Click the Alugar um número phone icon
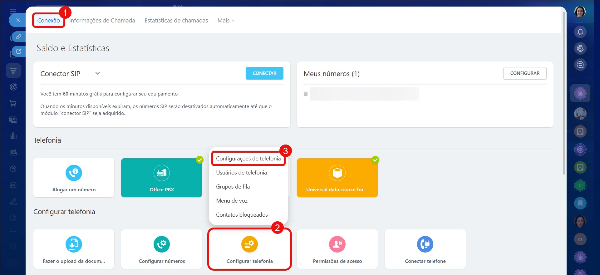Viewport: 600px width, 275px height. [x=74, y=173]
